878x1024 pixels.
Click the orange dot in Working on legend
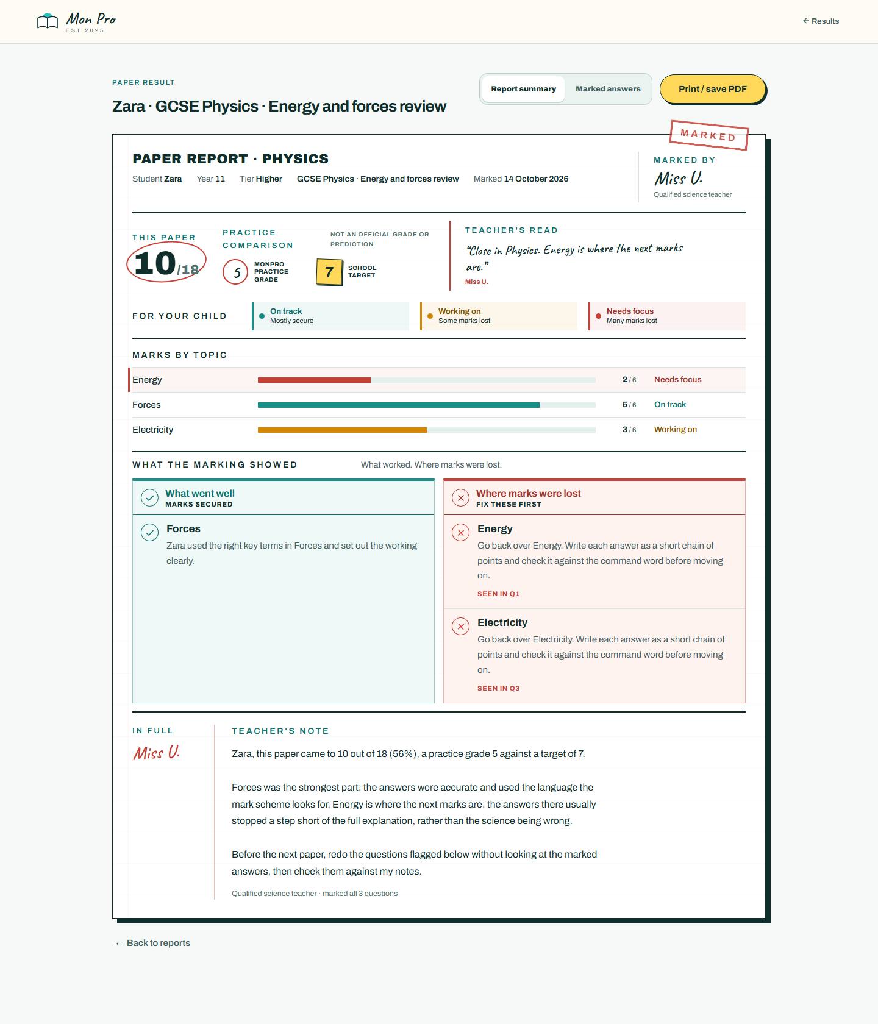430,316
